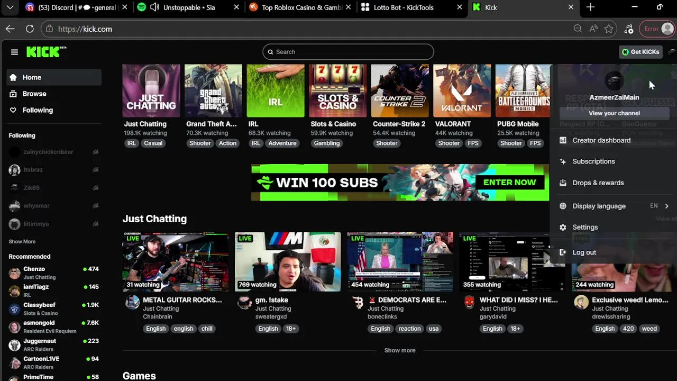Click the Settings gear icon in menu
The width and height of the screenshot is (677, 381).
pyautogui.click(x=563, y=227)
